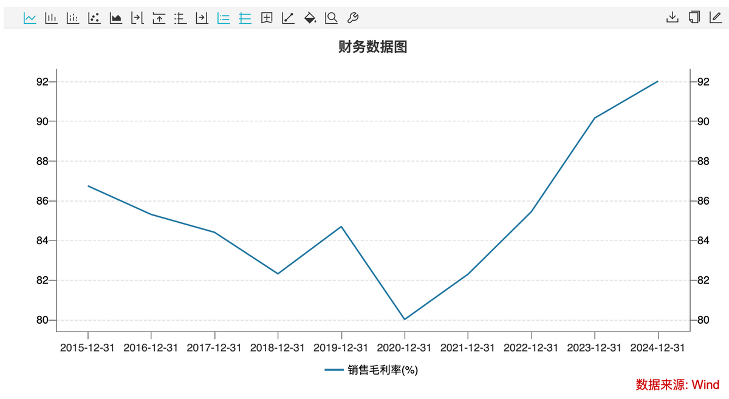Click the 财务数据图 chart title

[372, 47]
